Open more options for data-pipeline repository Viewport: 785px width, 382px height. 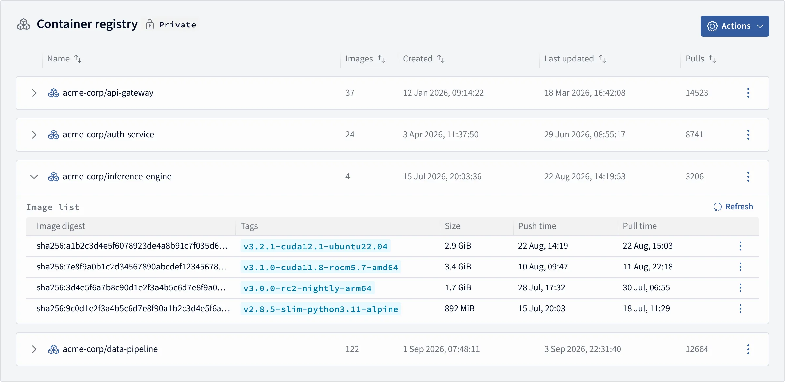click(x=748, y=349)
